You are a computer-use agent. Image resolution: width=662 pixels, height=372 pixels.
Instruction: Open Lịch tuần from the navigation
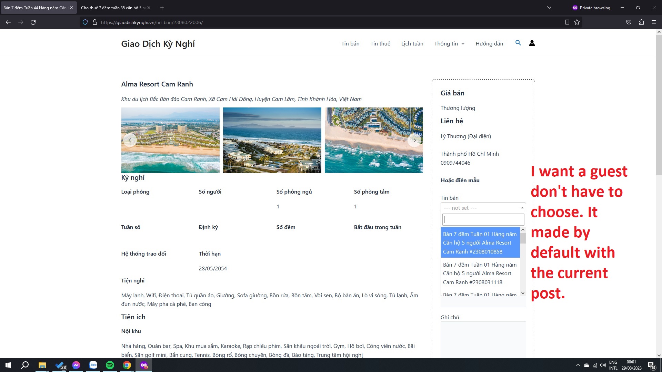pyautogui.click(x=412, y=44)
